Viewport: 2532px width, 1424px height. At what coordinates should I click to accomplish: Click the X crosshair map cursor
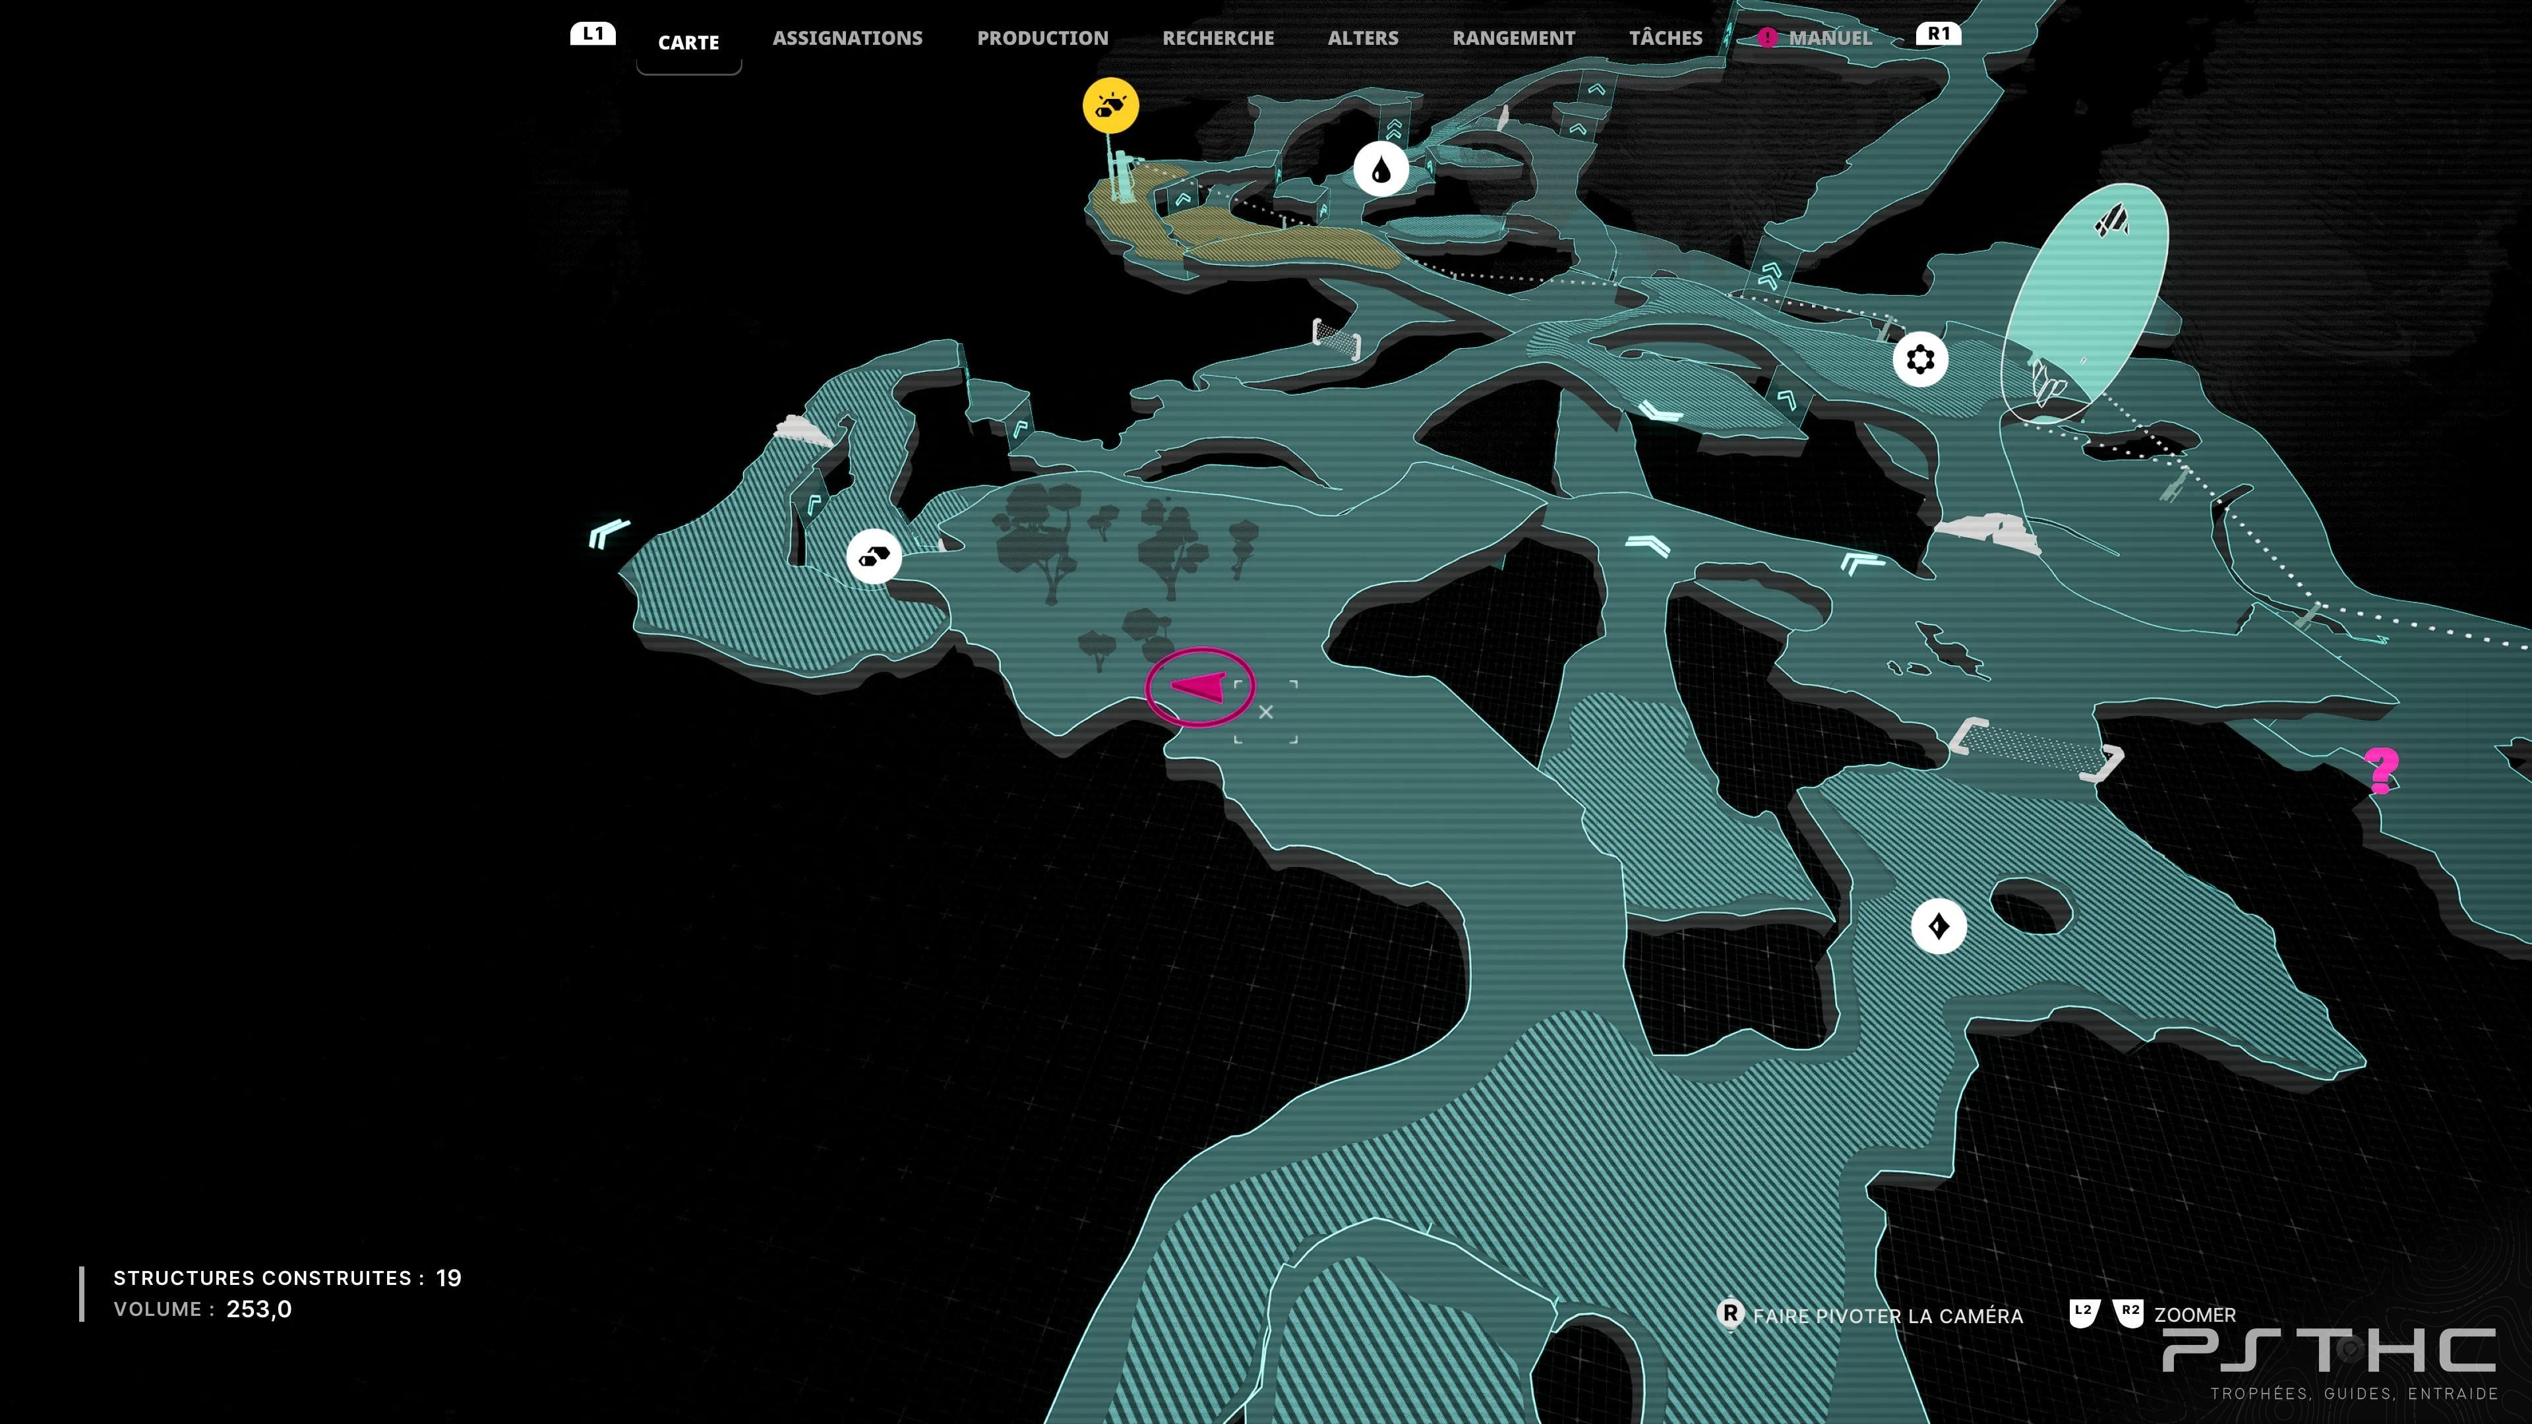point(1266,711)
